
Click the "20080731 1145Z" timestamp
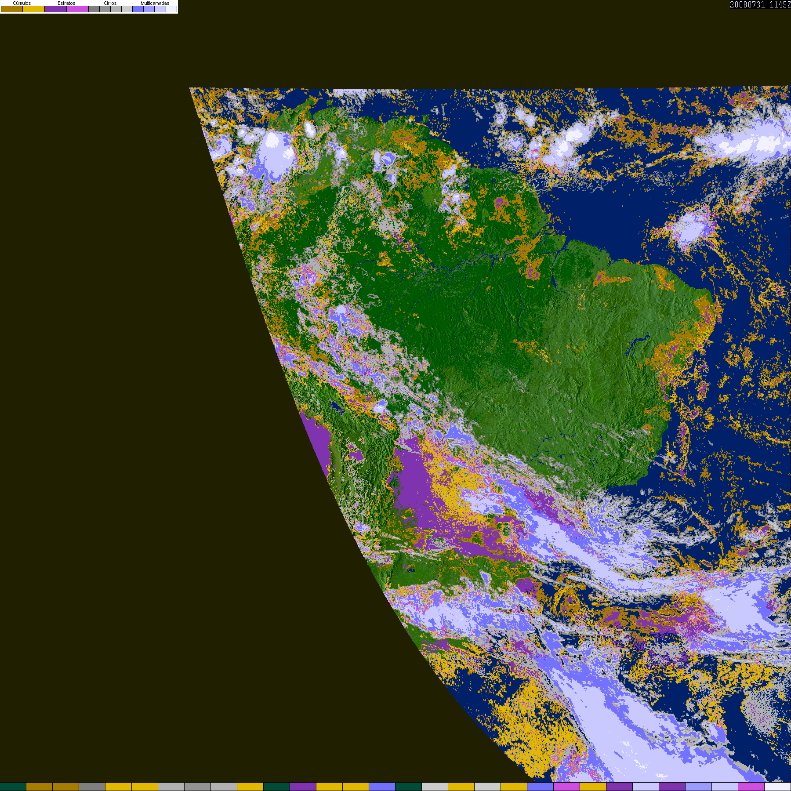[760, 4]
